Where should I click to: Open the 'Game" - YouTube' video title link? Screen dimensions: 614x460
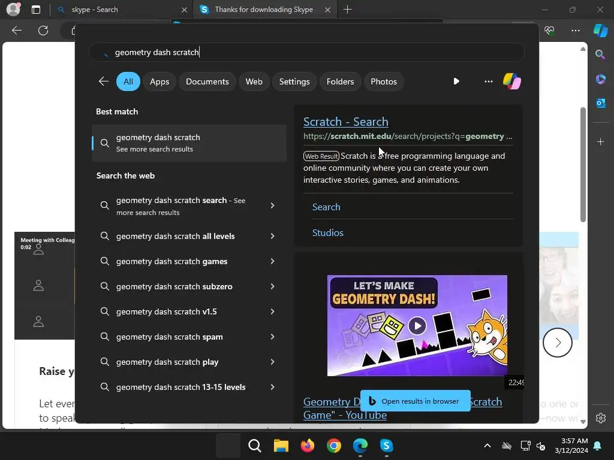pos(345,415)
